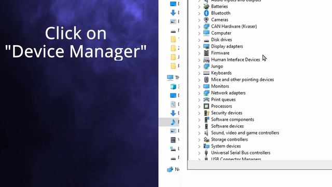The height and width of the screenshot is (187, 332).
Task: Expand the Processors category
Action: pyautogui.click(x=199, y=106)
